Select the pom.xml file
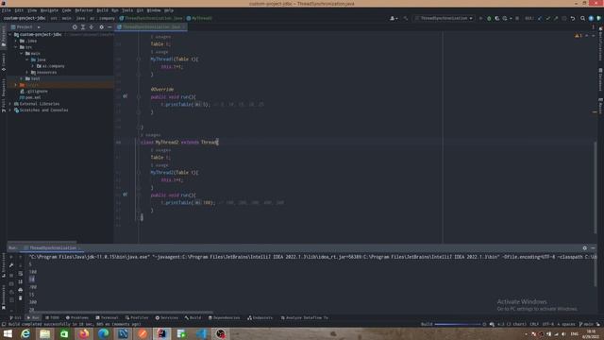This screenshot has width=604, height=340. pyautogui.click(x=30, y=97)
